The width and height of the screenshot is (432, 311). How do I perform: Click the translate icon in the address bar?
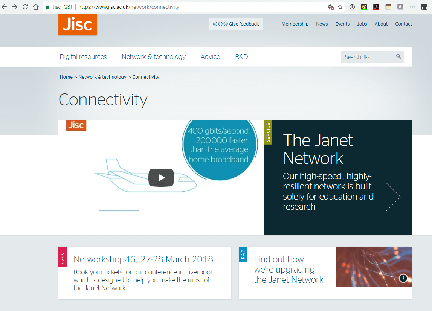tap(330, 7)
